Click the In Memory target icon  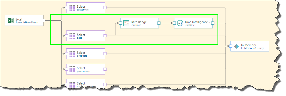tap(236, 46)
